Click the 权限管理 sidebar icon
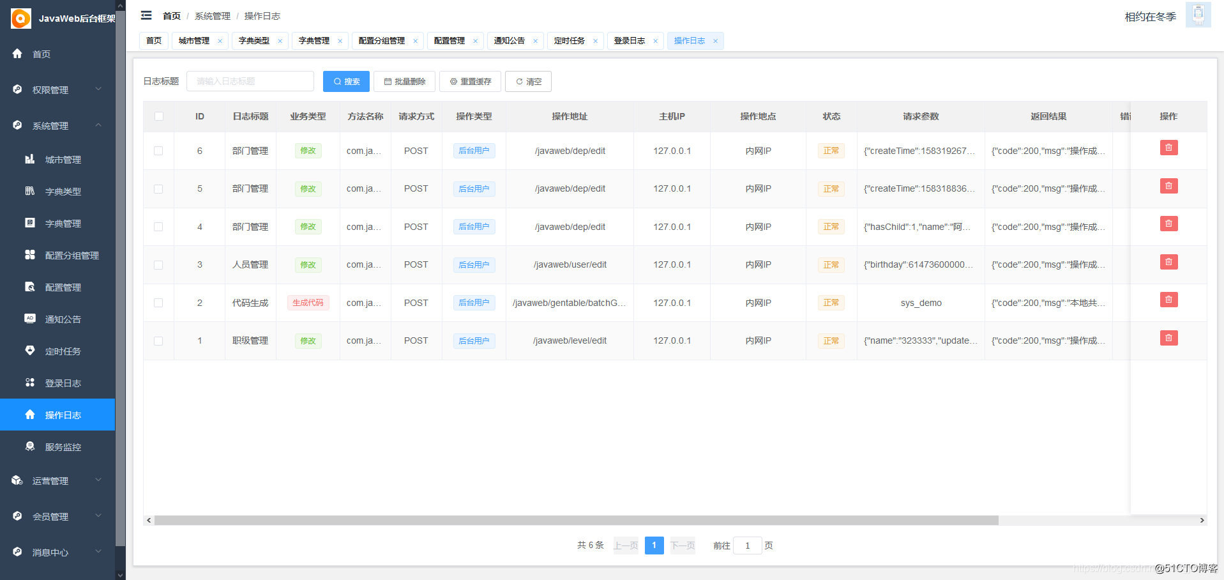The width and height of the screenshot is (1224, 580). (x=17, y=89)
